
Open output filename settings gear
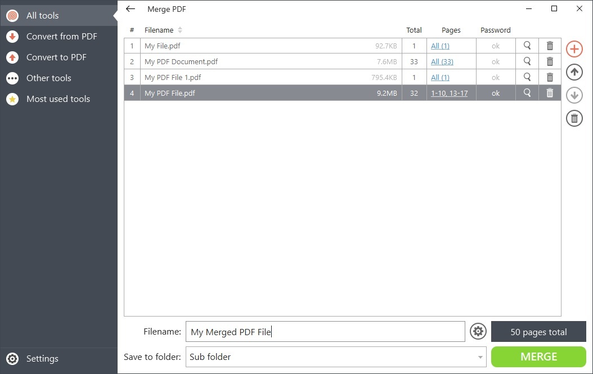tap(478, 331)
